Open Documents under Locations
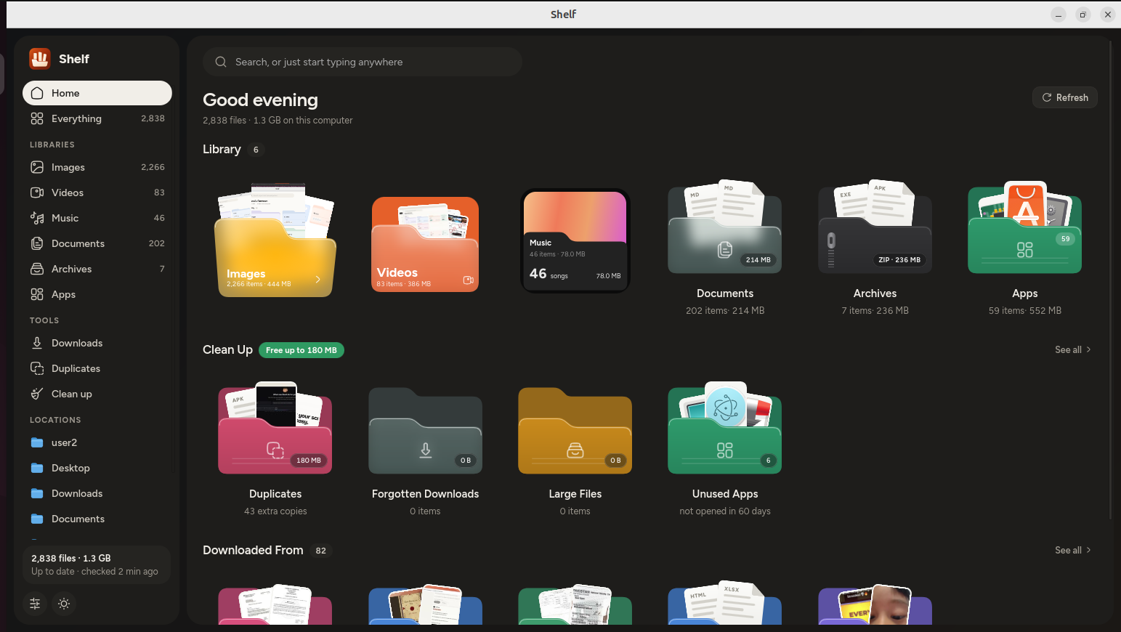 pyautogui.click(x=97, y=519)
